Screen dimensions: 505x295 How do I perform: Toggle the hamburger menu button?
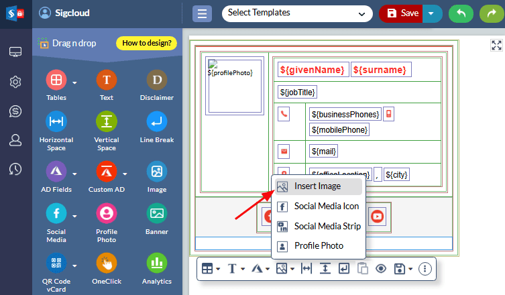pos(203,13)
